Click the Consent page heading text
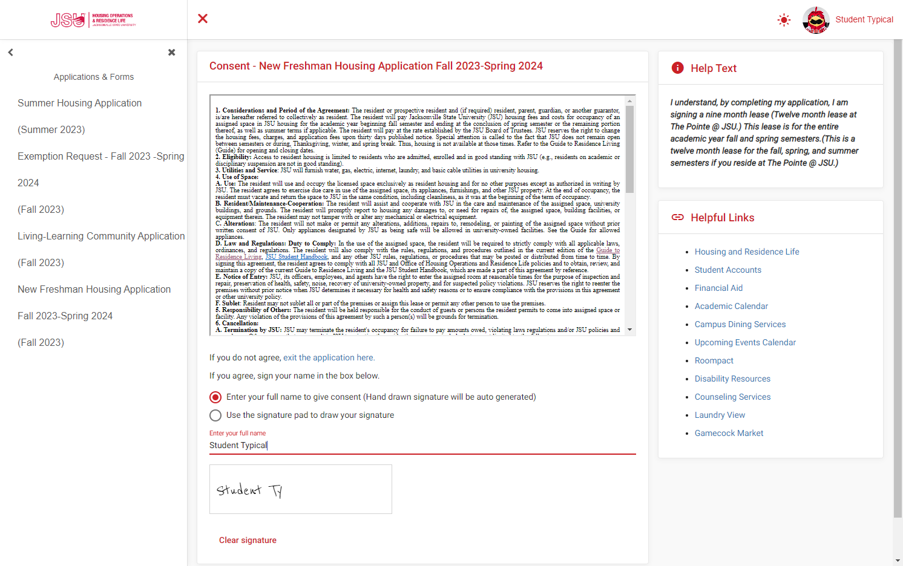The image size is (903, 566). [376, 66]
